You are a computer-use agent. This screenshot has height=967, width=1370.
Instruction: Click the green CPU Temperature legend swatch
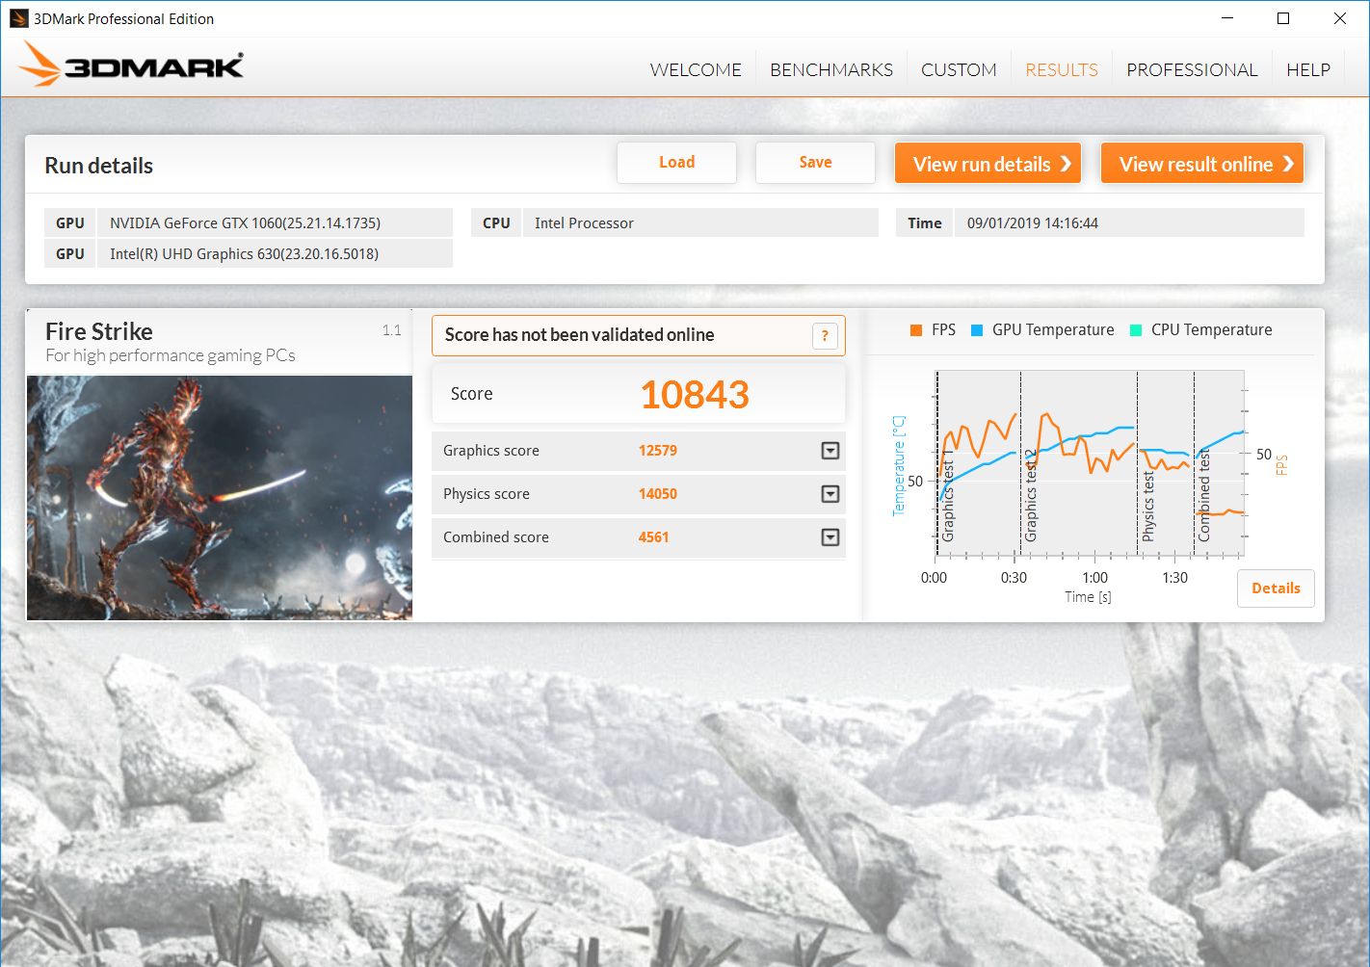[x=1136, y=330]
